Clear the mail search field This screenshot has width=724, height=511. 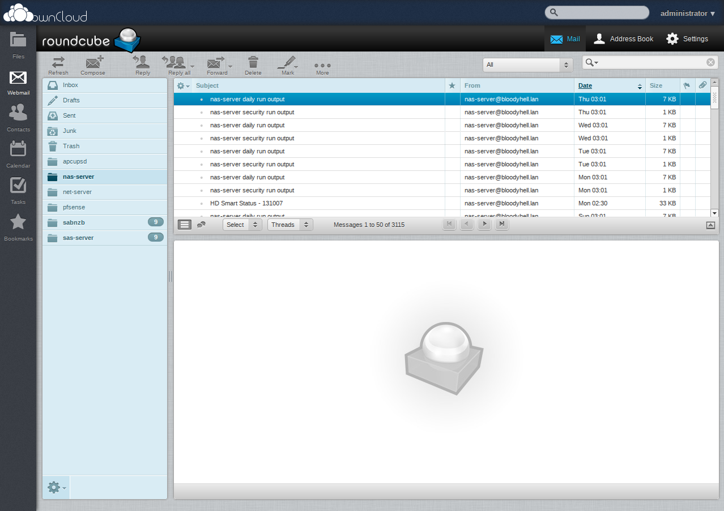click(710, 62)
